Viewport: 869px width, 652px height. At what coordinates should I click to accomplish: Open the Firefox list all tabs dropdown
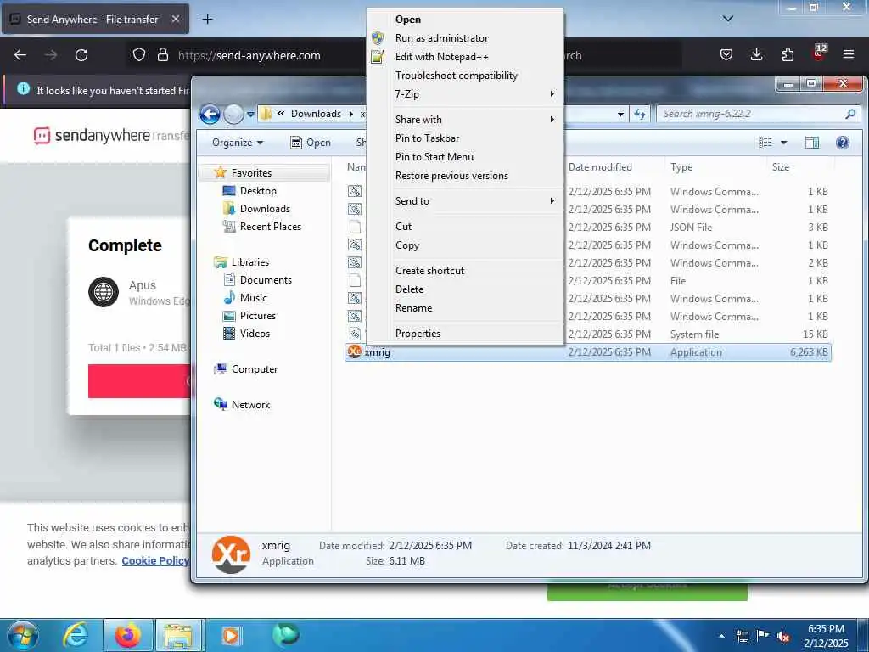coord(727,19)
